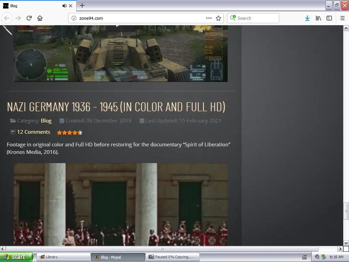Select the Blog browser tab
The image size is (349, 262).
tap(38, 6)
